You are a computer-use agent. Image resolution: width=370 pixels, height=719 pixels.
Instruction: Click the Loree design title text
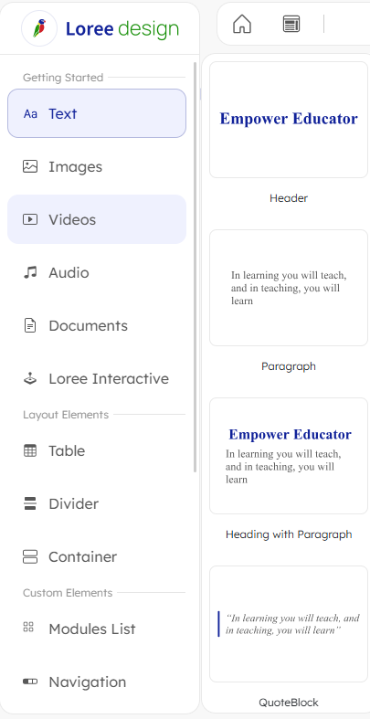(x=122, y=28)
